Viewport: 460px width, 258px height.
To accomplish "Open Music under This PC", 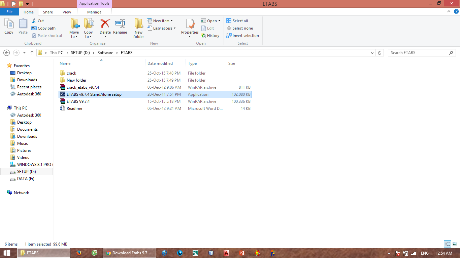I will coord(23,143).
